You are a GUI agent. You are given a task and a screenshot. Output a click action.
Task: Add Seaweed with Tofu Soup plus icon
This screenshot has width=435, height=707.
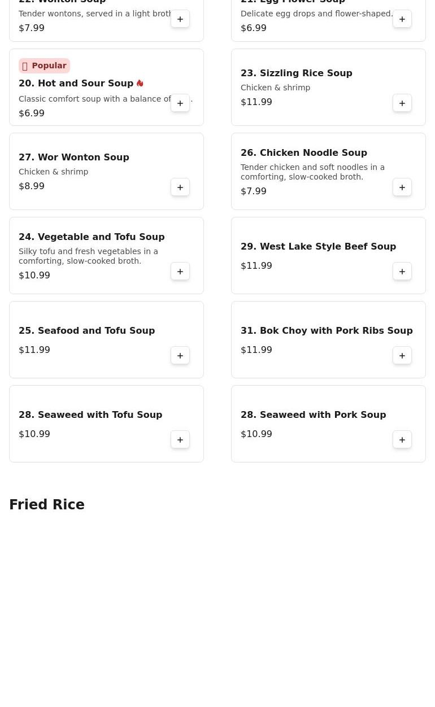pyautogui.click(x=180, y=439)
